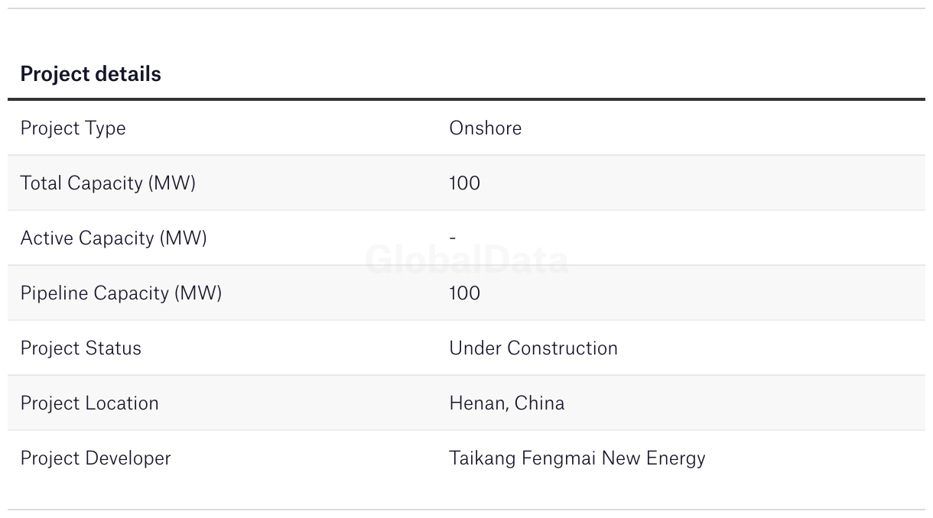Select the Project Location label
The height and width of the screenshot is (518, 933).
coord(89,403)
